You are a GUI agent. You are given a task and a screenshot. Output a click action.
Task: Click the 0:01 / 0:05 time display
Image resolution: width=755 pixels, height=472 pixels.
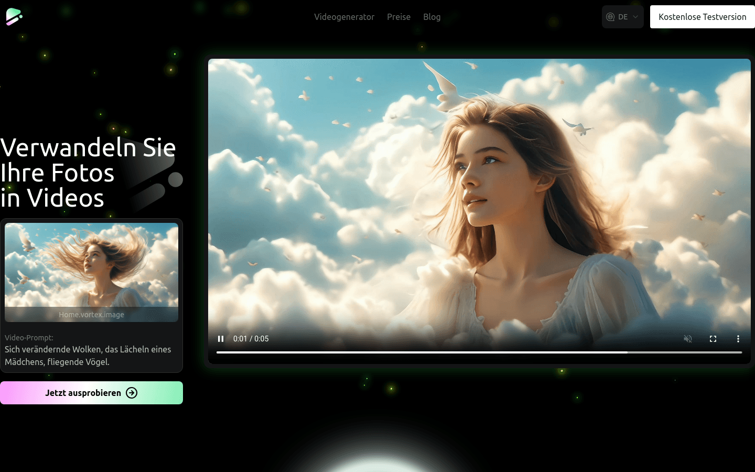251,339
